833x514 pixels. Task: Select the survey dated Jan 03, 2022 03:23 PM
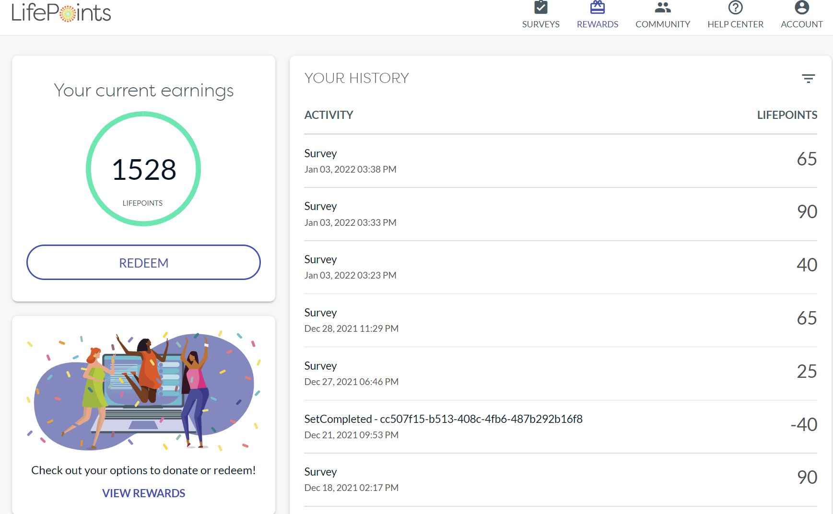[561, 267]
